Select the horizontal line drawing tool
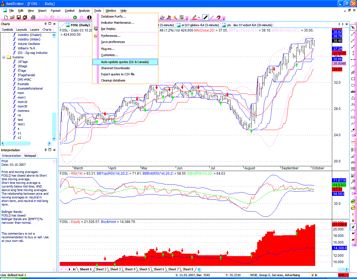The height and width of the screenshot is (279, 357). point(353,59)
